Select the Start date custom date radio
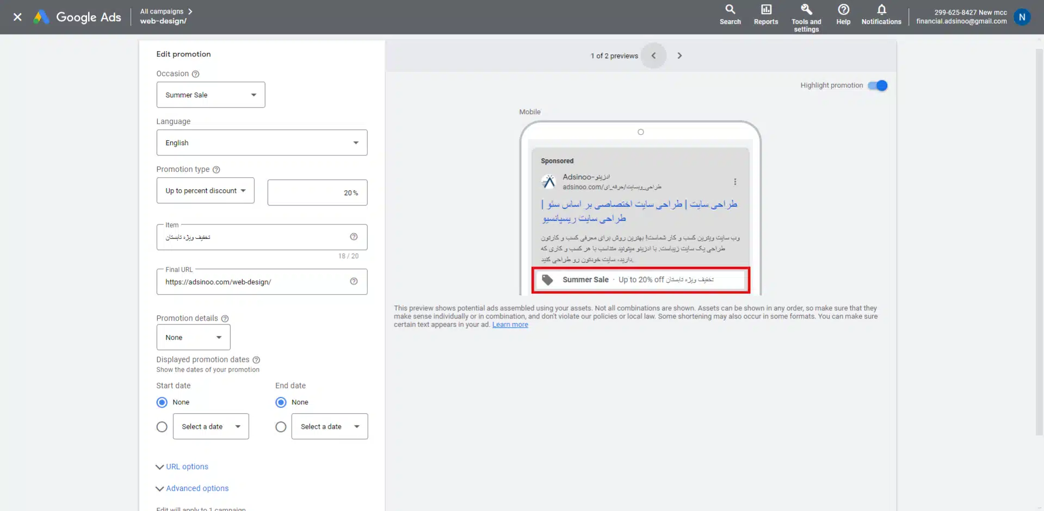Viewport: 1044px width, 511px height. [162, 427]
